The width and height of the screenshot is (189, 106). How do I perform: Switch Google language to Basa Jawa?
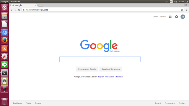[110, 77]
